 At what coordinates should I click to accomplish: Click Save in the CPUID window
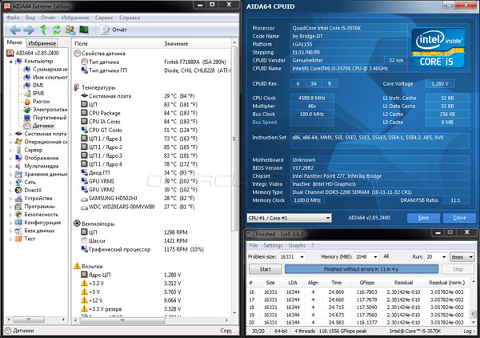pos(424,217)
